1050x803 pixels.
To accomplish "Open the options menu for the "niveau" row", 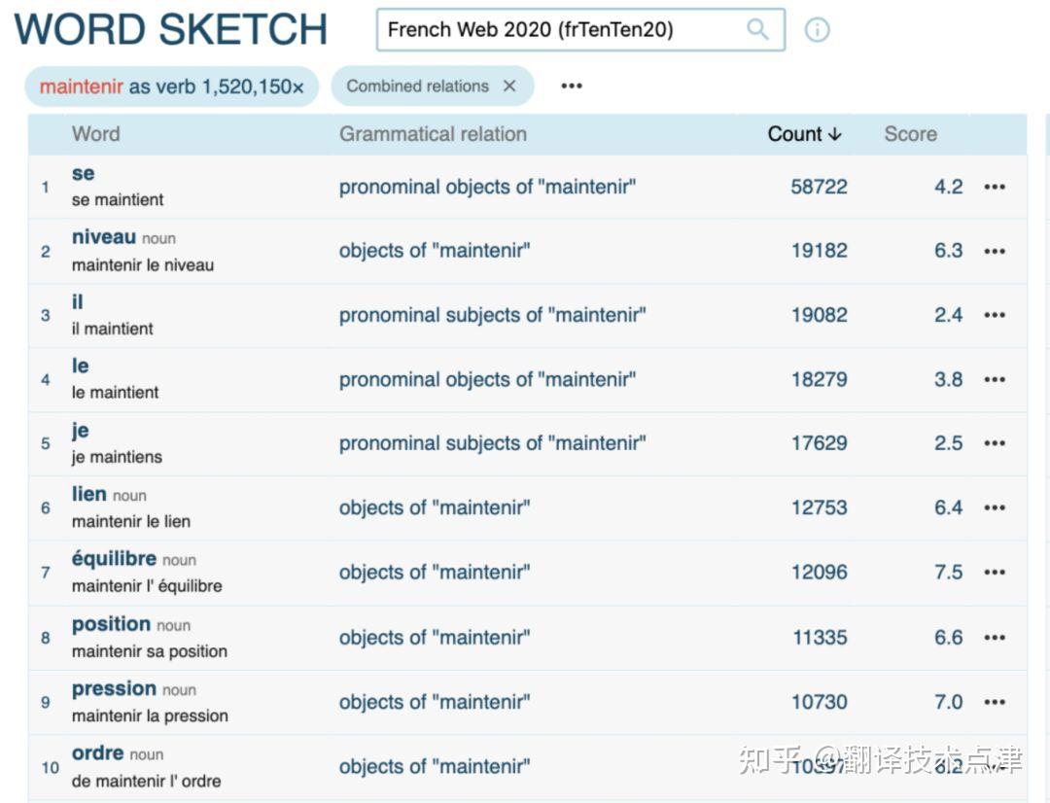I will 995,250.
